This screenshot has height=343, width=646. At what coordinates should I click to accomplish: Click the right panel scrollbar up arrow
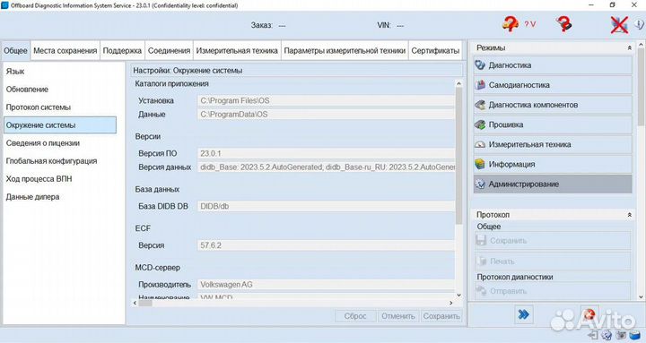click(x=641, y=44)
